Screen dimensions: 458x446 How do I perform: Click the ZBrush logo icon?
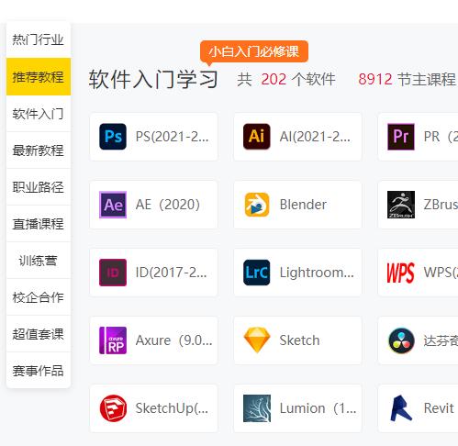point(401,205)
